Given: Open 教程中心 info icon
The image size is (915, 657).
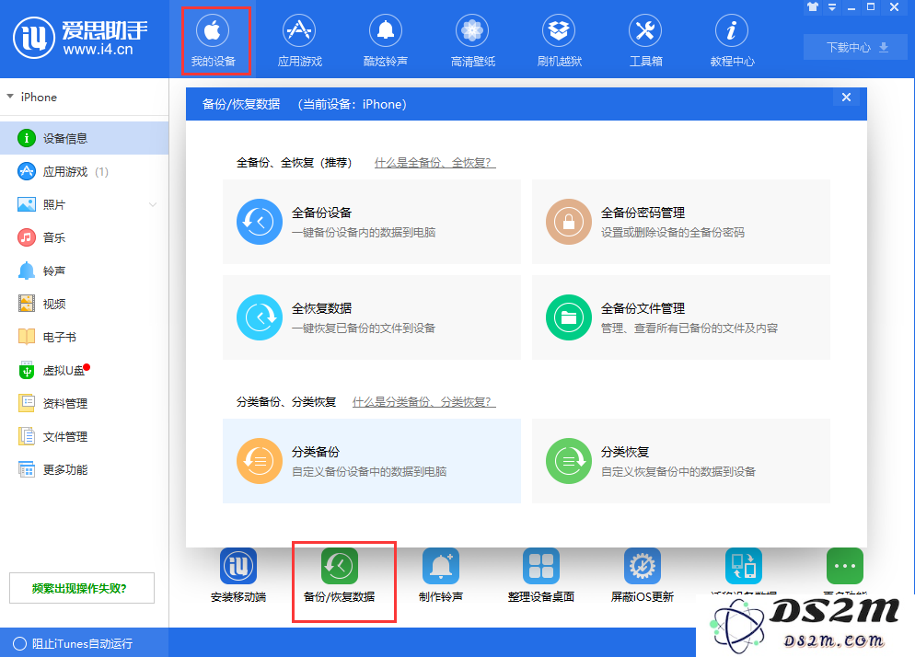Looking at the screenshot, I should 731,30.
